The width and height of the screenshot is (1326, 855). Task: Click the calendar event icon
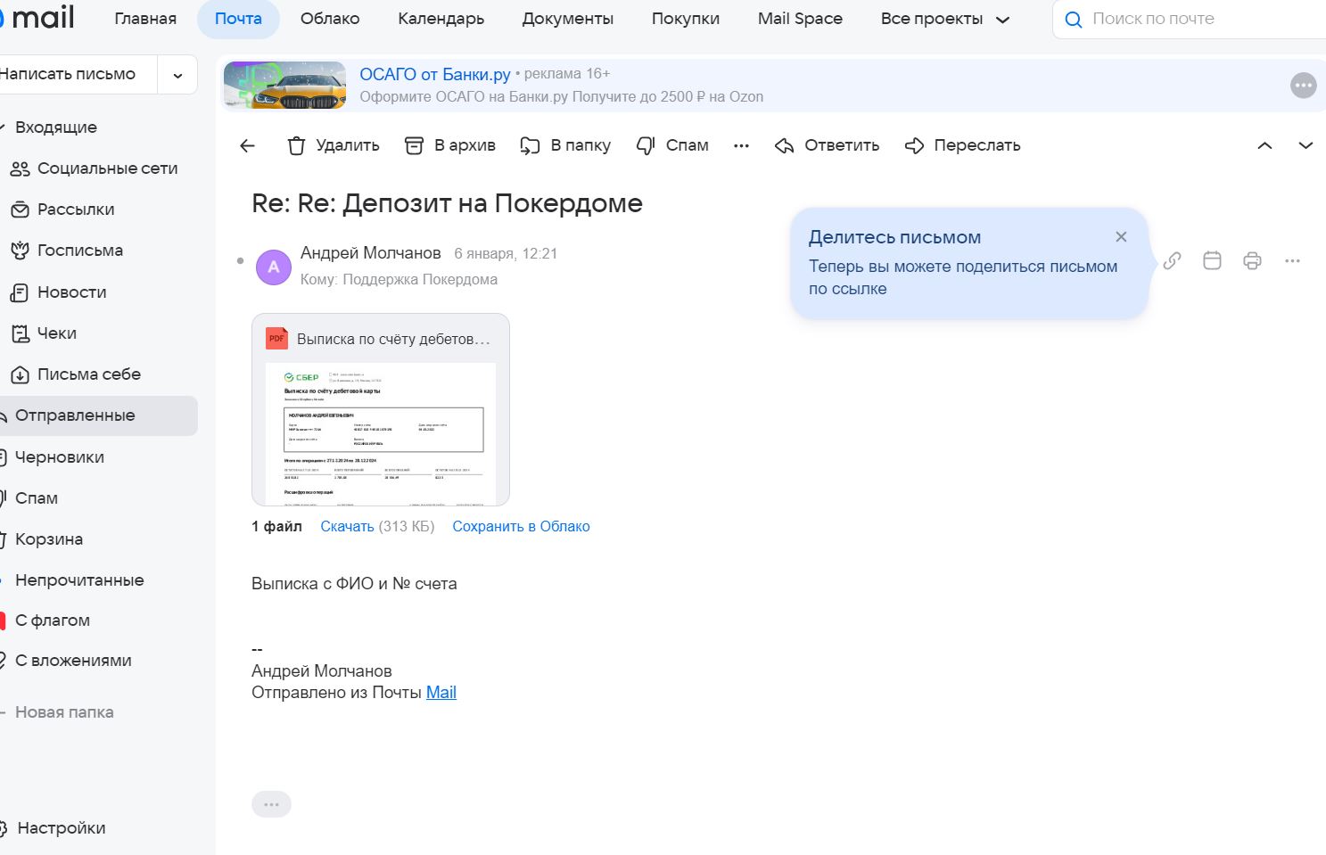point(1212,260)
